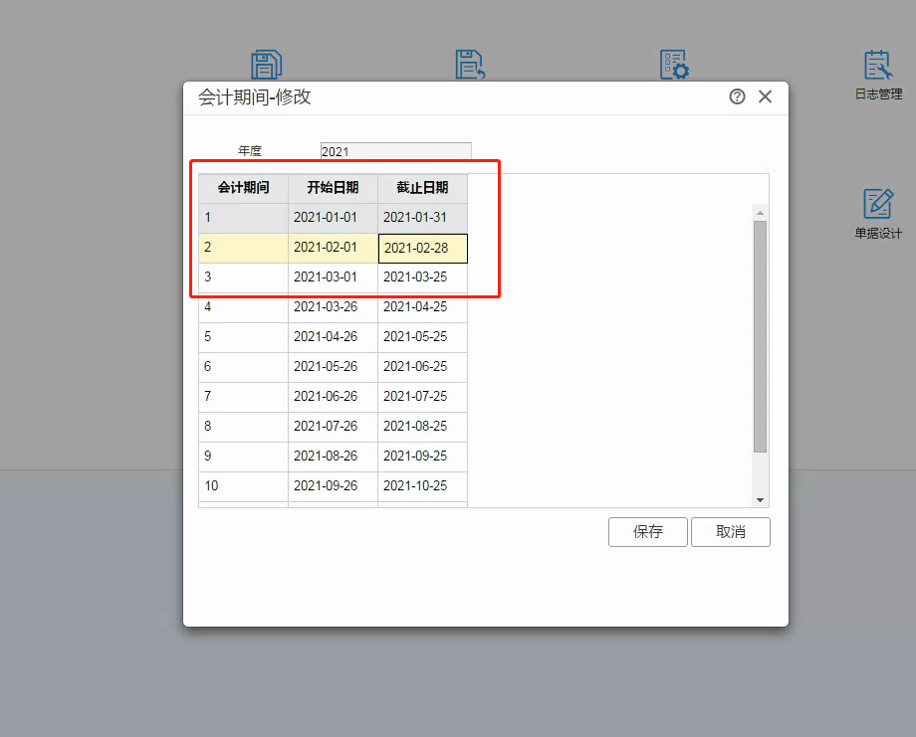
Task: Select start date cell 2021-08-26
Action: tap(333, 457)
